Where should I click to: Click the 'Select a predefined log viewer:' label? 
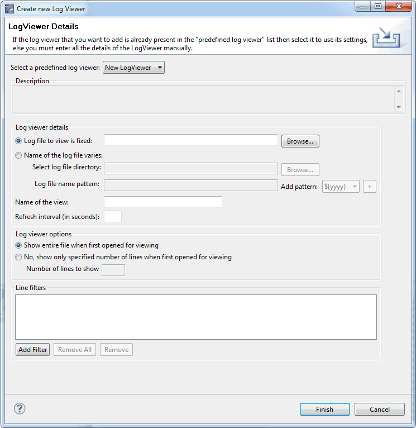55,68
